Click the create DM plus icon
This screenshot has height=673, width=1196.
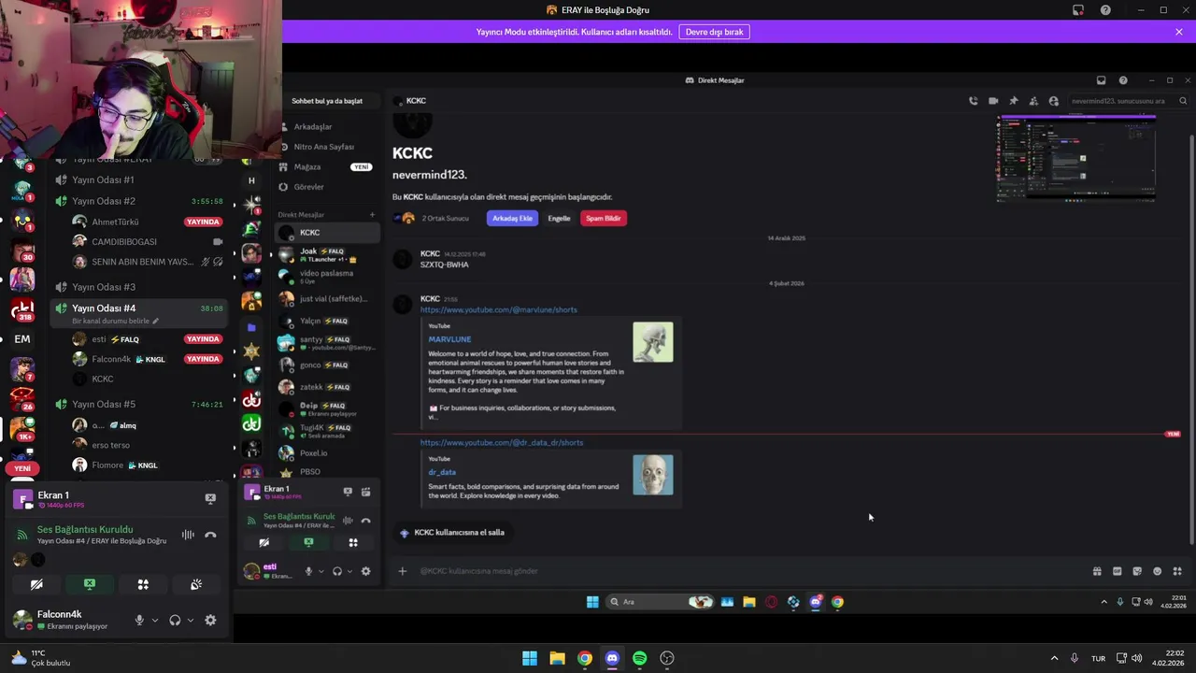pyautogui.click(x=372, y=215)
